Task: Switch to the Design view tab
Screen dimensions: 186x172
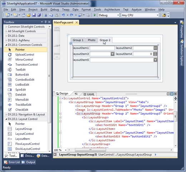Action: tap(62, 94)
